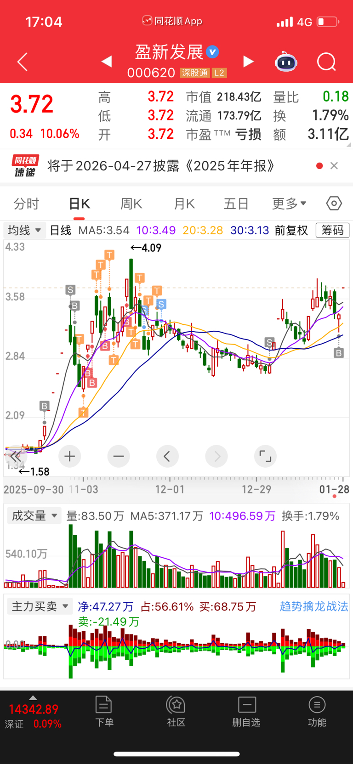Screen dimensions: 353x764
Task: Open the 成交量 indicator dropdown
Action: pyautogui.click(x=34, y=516)
